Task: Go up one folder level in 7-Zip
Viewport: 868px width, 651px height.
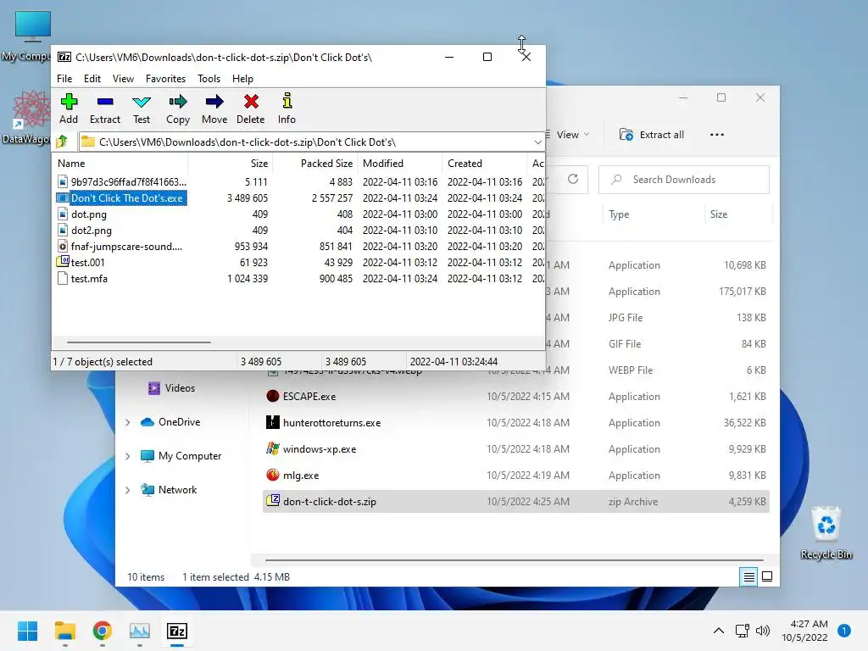Action: click(x=62, y=142)
